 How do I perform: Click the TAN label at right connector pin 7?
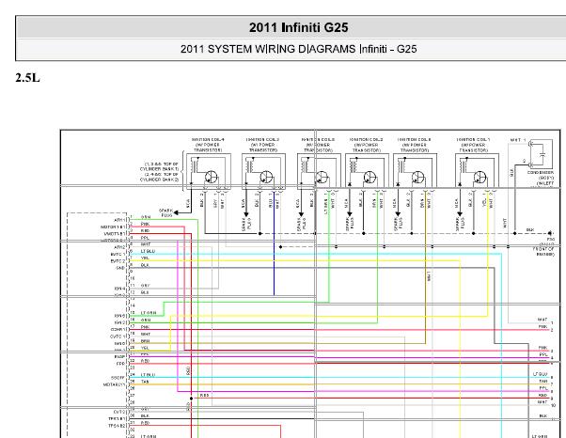(543, 381)
